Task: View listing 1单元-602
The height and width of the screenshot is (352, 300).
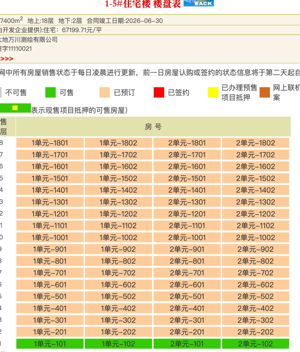Action: point(118,285)
